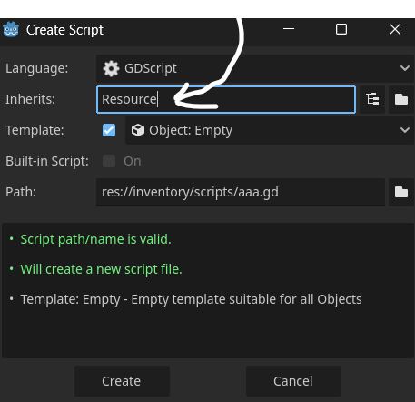Toggle the Built-in Script checkbox

[109, 161]
